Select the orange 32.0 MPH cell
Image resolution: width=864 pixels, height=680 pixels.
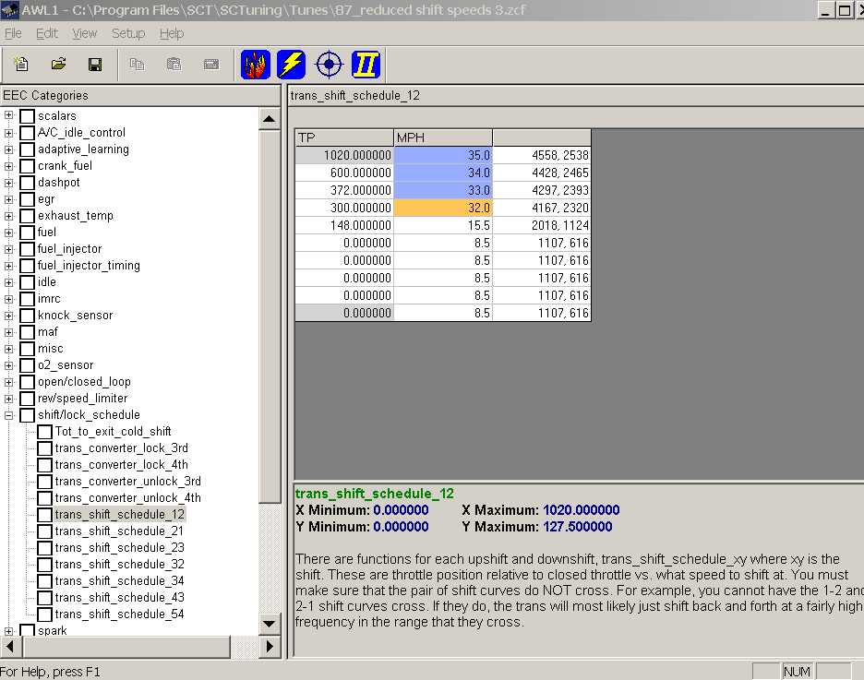[443, 209]
